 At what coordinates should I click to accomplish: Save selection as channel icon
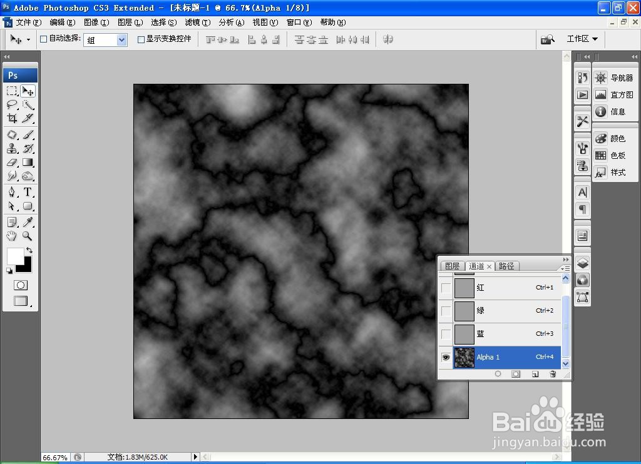[516, 374]
